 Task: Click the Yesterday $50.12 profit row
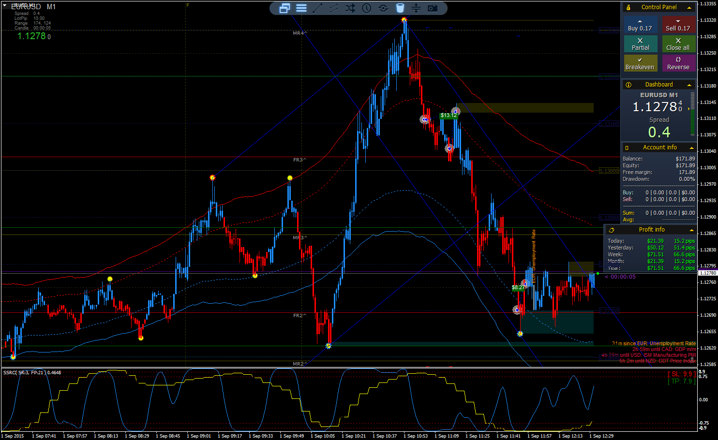tap(651, 248)
